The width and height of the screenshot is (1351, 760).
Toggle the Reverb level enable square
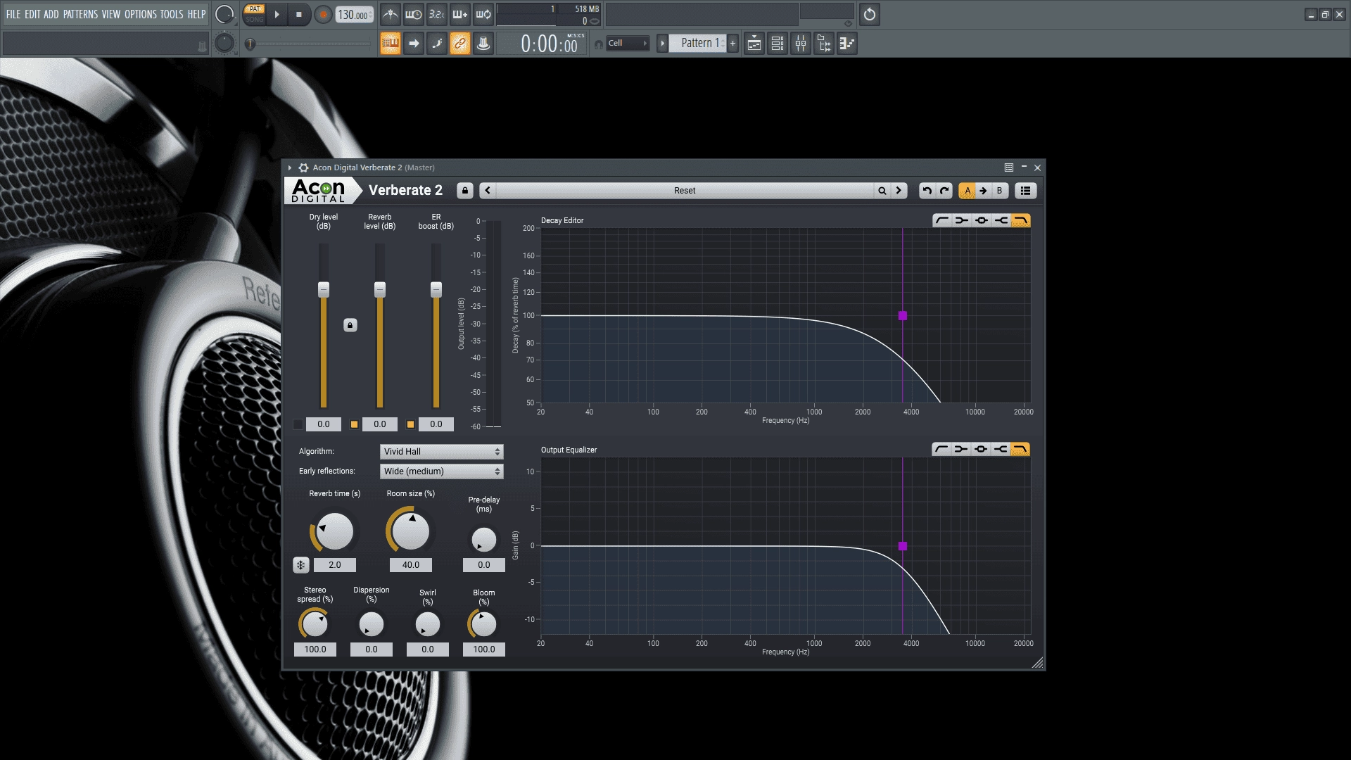[355, 424]
